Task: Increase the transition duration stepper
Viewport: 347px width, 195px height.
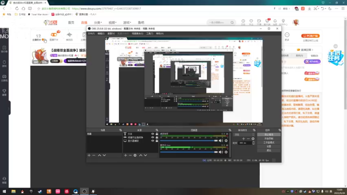Action: pyautogui.click(x=253, y=142)
